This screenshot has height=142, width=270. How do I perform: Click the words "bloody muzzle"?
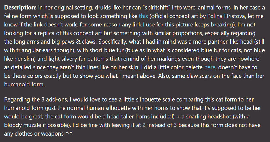pos(22,125)
